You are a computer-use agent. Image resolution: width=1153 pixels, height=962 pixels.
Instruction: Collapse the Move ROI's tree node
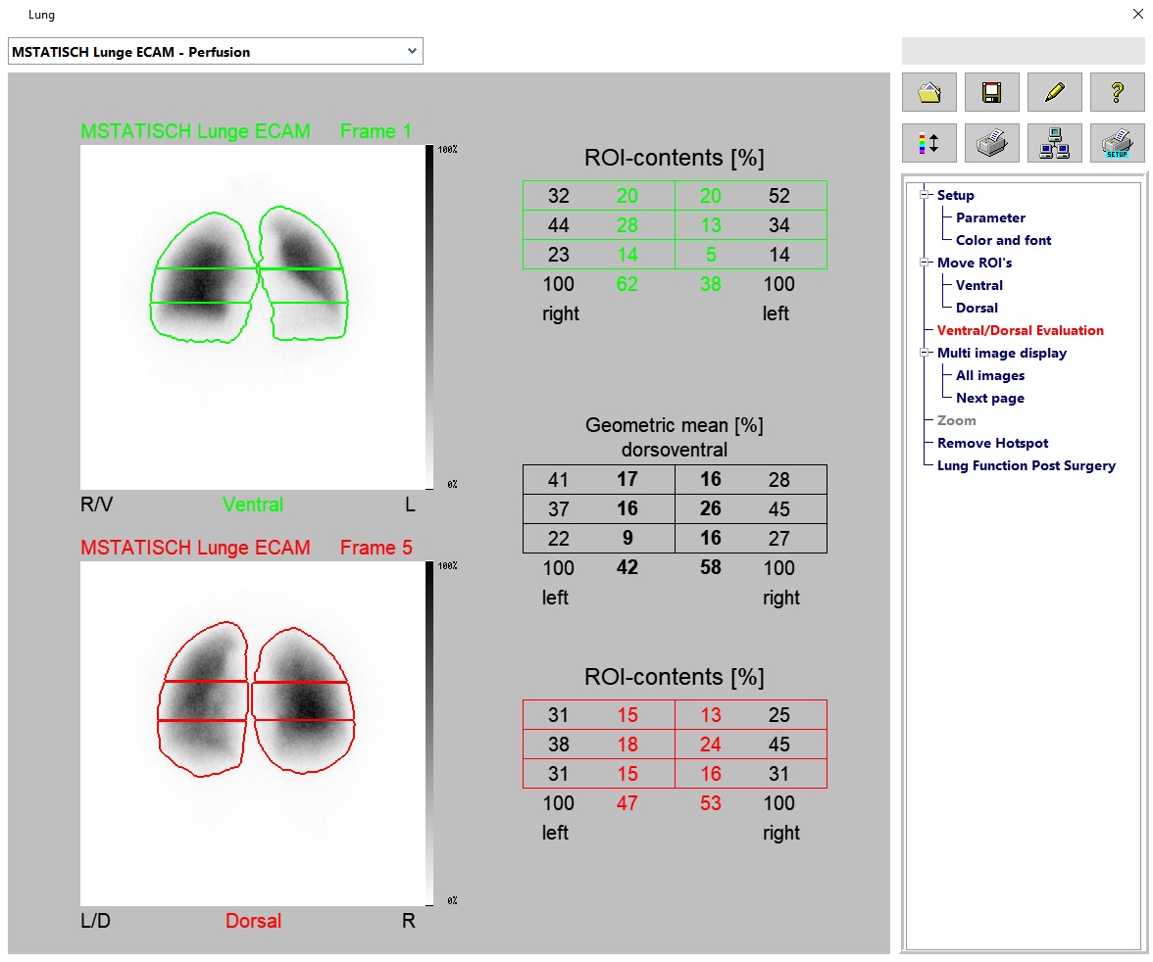pos(924,263)
